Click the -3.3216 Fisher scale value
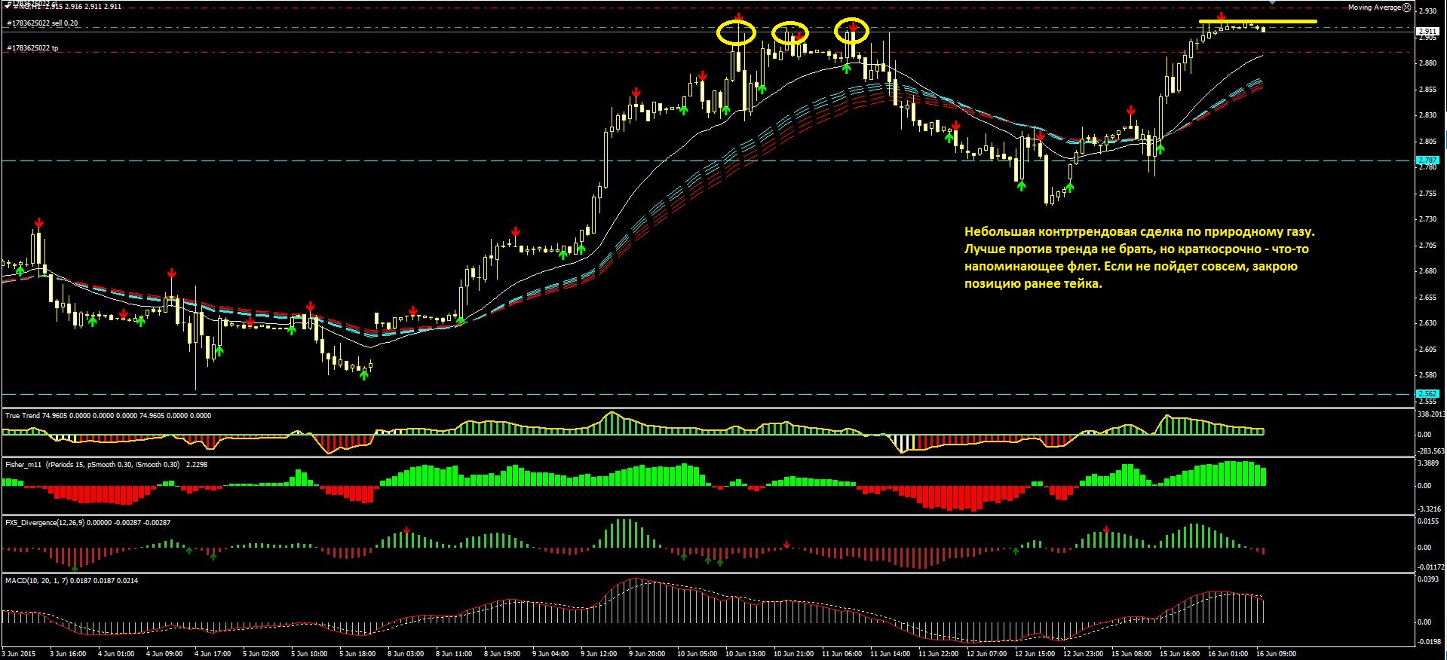This screenshot has height=660, width=1447. click(1430, 509)
